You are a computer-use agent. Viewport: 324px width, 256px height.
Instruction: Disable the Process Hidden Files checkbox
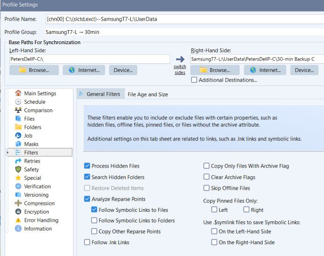(x=87, y=166)
